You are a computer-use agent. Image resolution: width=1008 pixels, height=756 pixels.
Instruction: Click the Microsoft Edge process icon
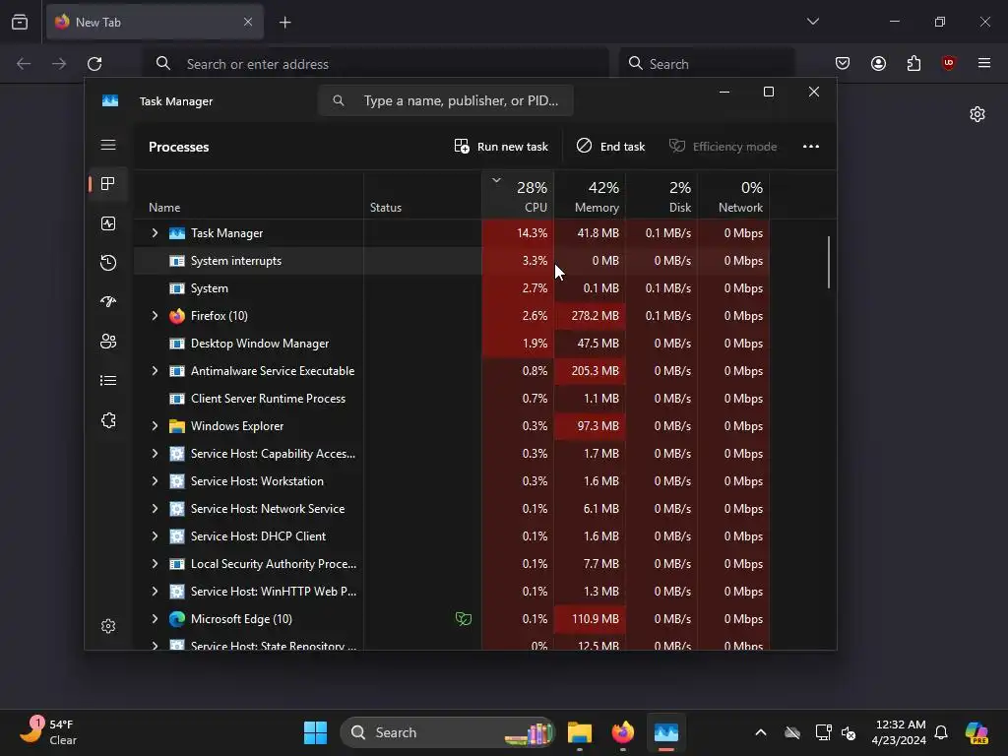tap(177, 619)
